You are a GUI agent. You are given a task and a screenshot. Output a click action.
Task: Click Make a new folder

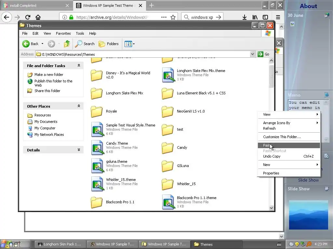[x=49, y=75]
